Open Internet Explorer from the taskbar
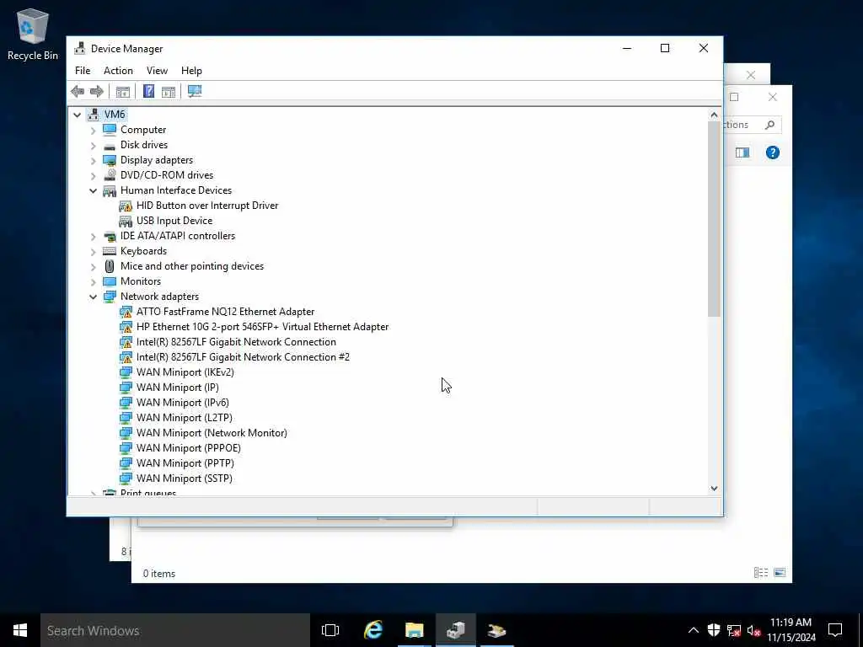The image size is (863, 647). 373,630
